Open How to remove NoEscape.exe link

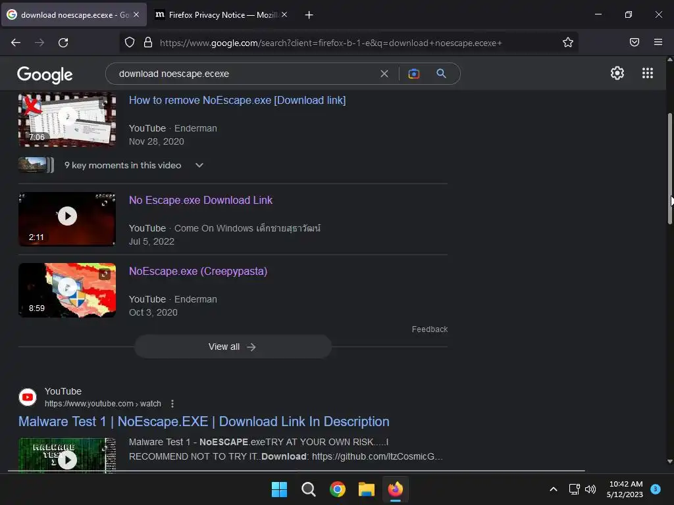tap(237, 100)
